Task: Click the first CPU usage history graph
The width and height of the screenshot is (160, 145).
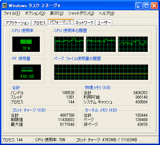Action: (69, 44)
